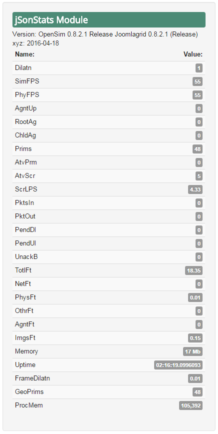Select the PhysFt value 0.01
The image size is (218, 434).
coord(195,297)
